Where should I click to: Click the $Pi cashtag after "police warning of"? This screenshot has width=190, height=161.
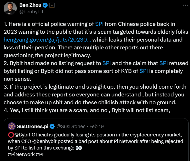tap(99, 24)
